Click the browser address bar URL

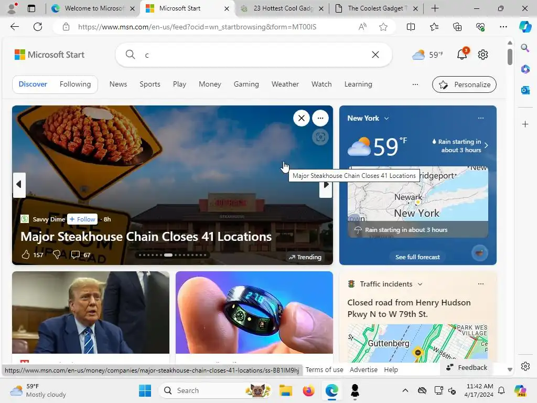[197, 27]
